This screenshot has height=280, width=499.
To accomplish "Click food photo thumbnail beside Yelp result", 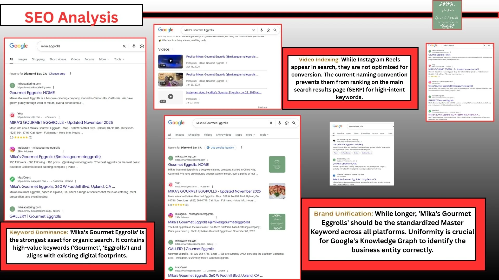I will 277,191.
